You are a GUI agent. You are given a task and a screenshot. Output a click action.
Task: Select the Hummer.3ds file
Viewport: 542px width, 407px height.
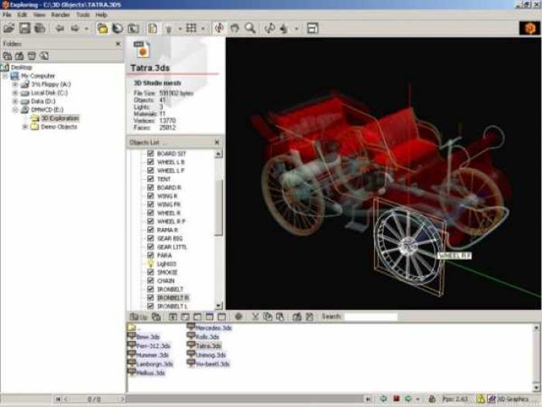pos(148,355)
